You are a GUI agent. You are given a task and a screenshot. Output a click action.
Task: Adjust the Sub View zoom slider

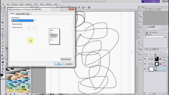click(149, 27)
